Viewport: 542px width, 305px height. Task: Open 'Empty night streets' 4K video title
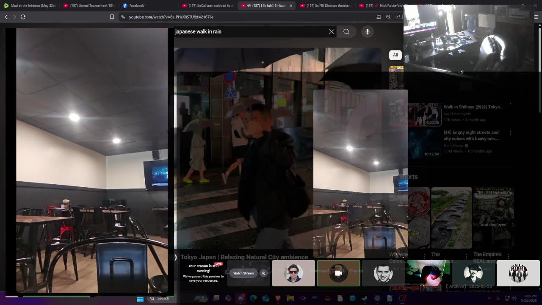(x=471, y=136)
